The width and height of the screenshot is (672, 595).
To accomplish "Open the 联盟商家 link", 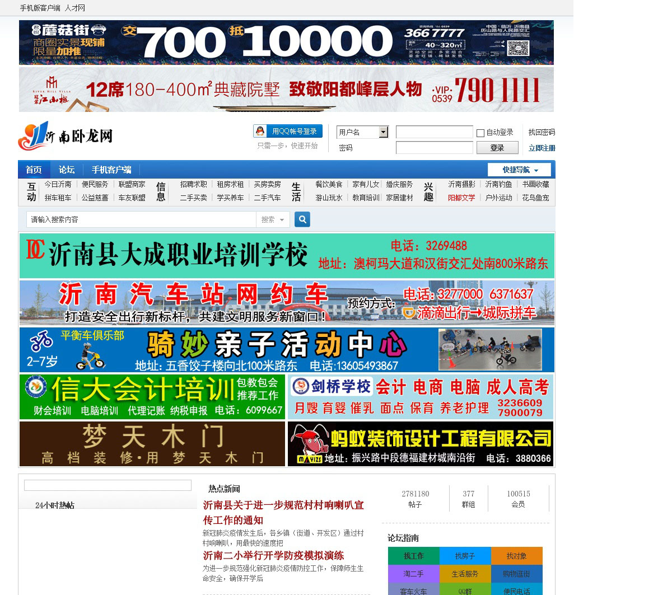I will coord(132,184).
